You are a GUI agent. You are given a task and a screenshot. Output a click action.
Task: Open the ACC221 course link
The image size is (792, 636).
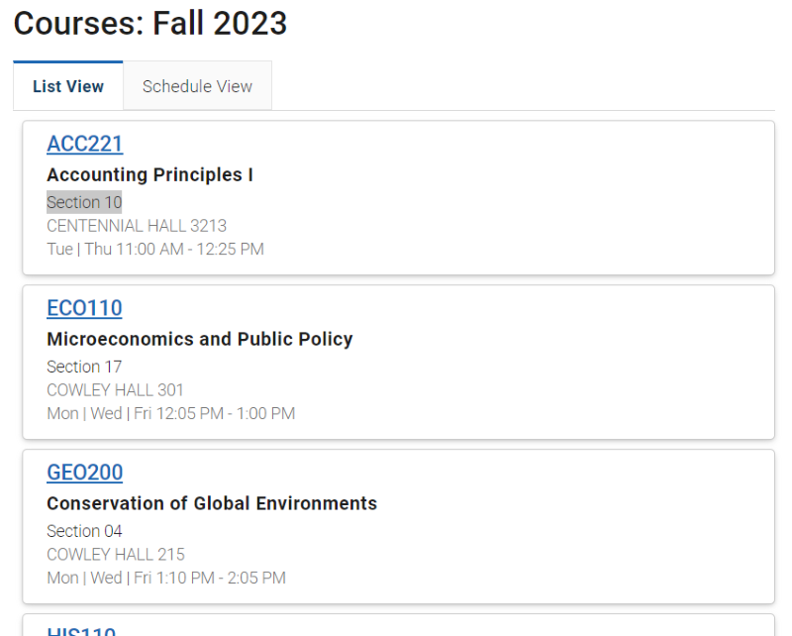(x=85, y=144)
